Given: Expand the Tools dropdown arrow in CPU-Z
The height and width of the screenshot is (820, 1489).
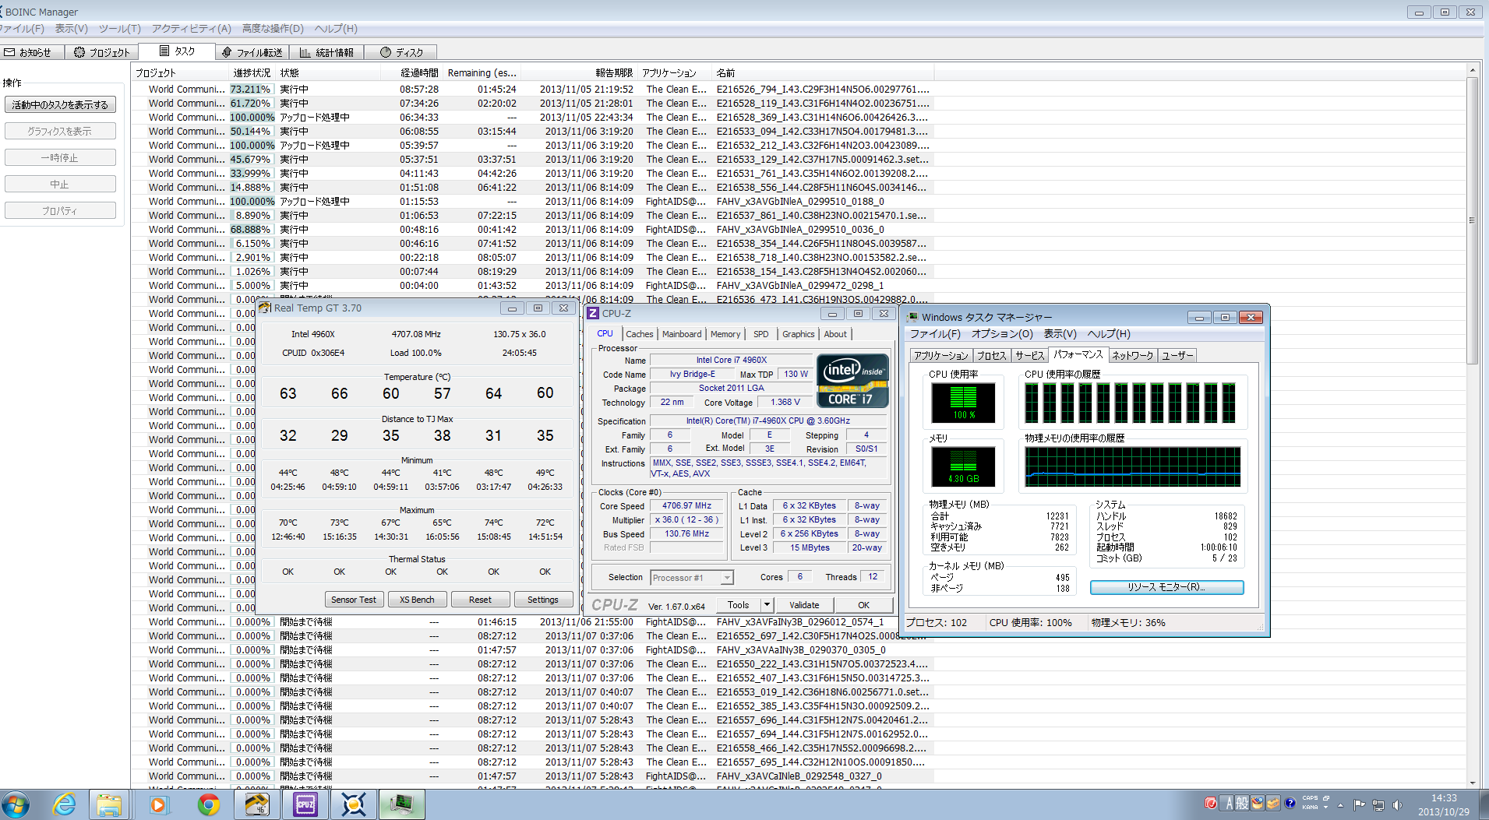Looking at the screenshot, I should (767, 605).
